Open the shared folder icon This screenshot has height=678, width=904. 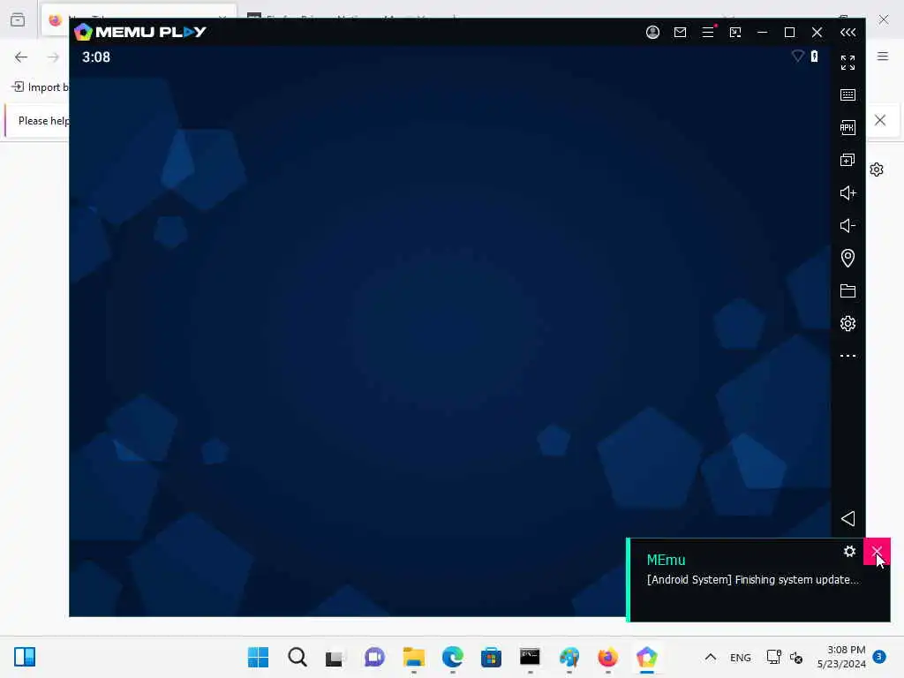(847, 290)
